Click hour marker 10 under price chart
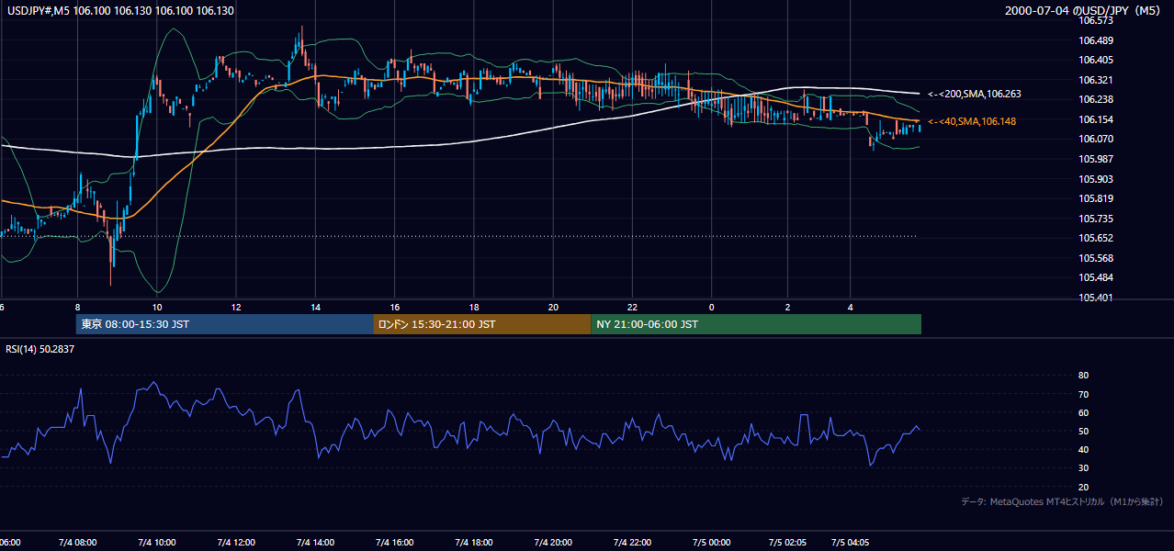Image resolution: width=1174 pixels, height=551 pixels. (x=157, y=307)
